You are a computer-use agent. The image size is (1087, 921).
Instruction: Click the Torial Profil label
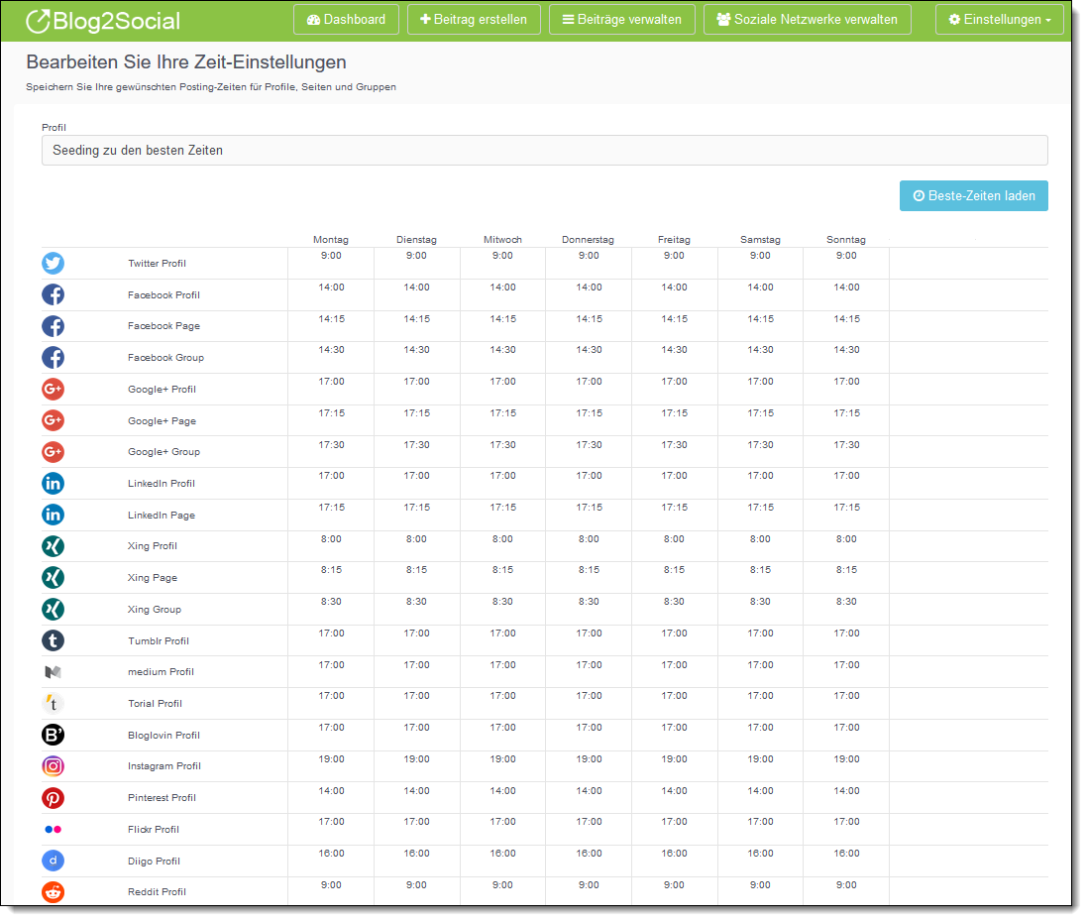pyautogui.click(x=155, y=703)
